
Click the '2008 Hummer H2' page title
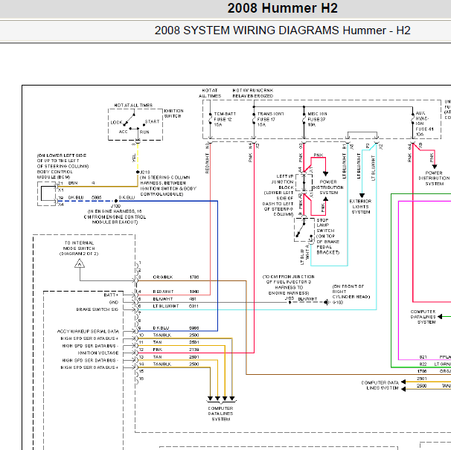[x=282, y=8]
